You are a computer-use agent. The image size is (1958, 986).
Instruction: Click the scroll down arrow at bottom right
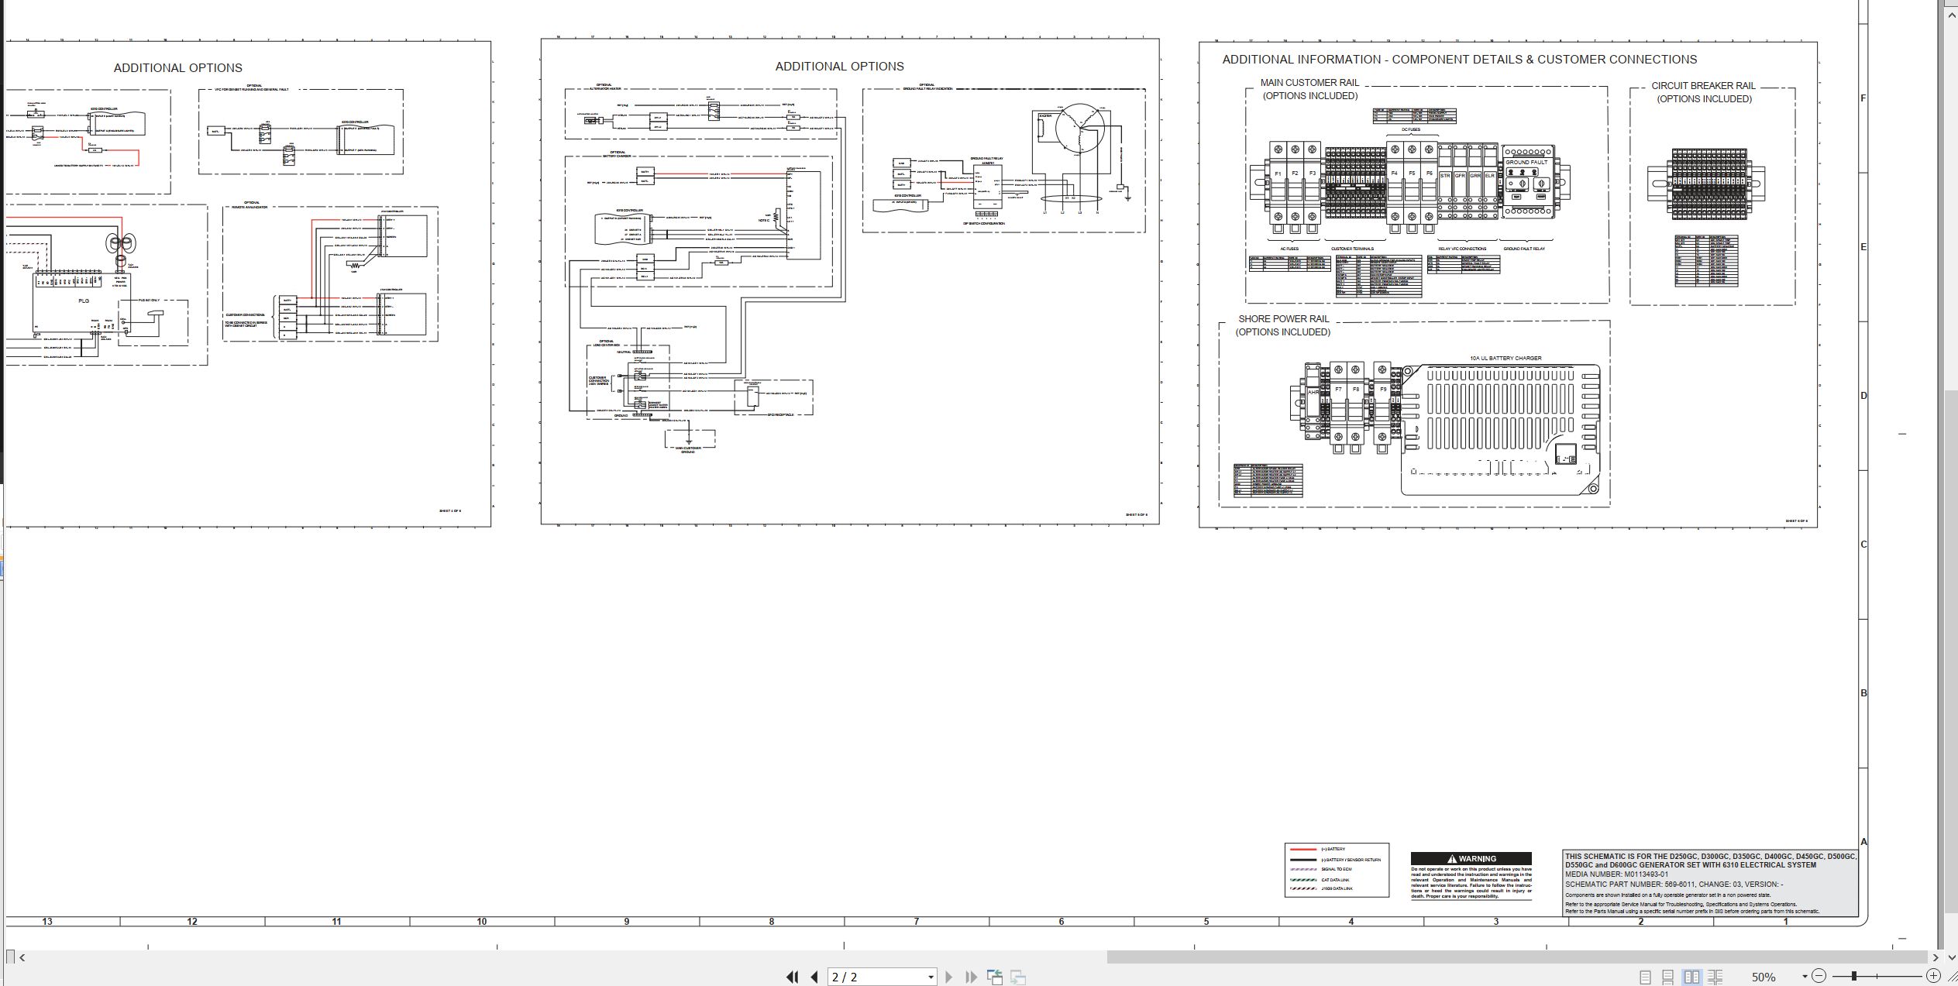point(1952,957)
